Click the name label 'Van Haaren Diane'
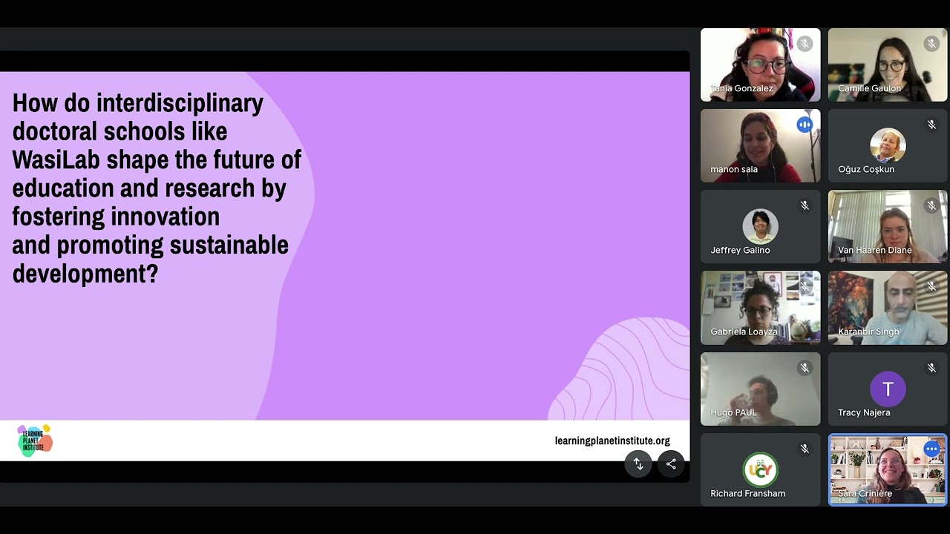Image resolution: width=950 pixels, height=534 pixels. pos(875,250)
